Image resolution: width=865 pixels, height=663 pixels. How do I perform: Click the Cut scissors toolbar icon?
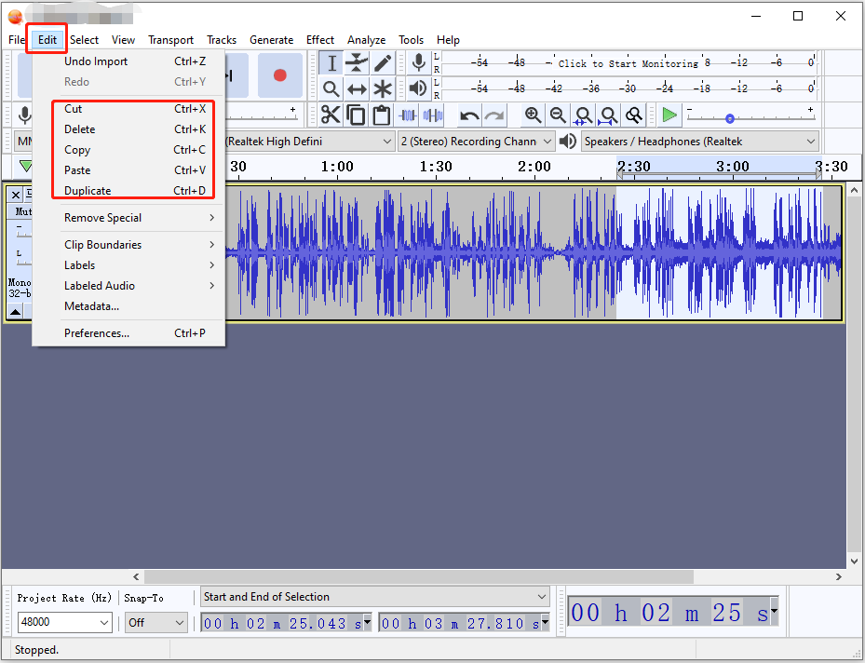331,115
